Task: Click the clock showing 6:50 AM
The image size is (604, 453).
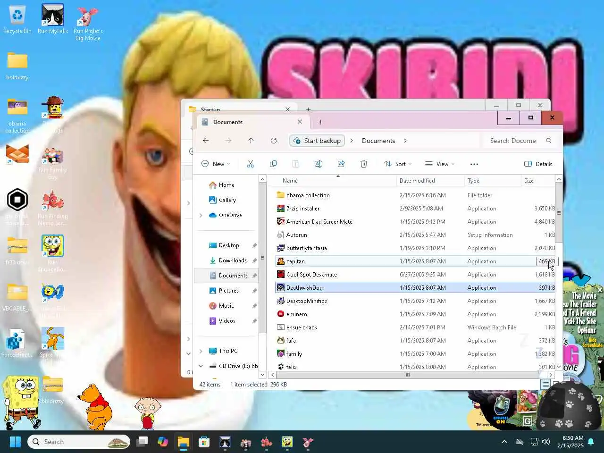Action: pyautogui.click(x=572, y=438)
